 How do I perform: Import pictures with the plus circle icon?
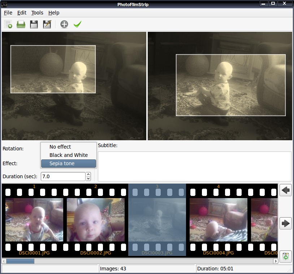click(x=64, y=24)
